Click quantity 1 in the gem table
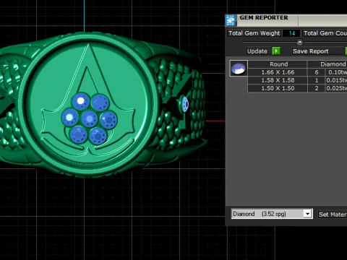The height and width of the screenshot is (260, 347). [x=317, y=80]
